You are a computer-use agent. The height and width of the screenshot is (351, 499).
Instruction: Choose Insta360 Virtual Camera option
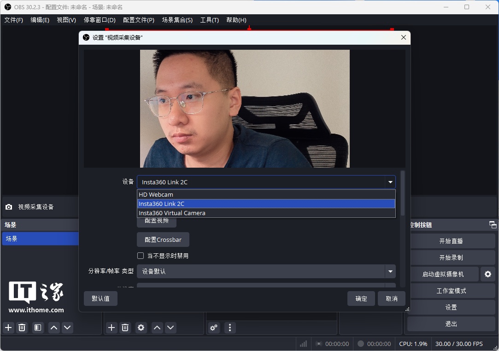[x=266, y=213]
